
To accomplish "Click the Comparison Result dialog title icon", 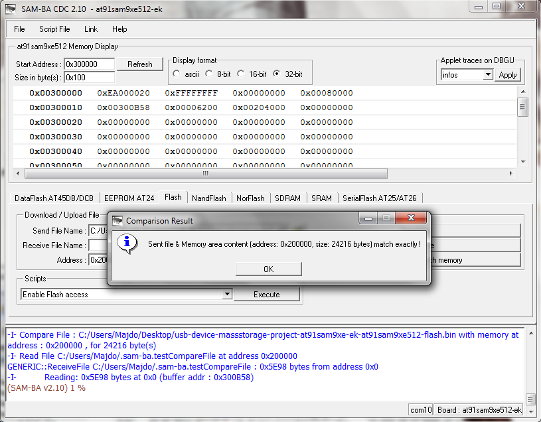I will tap(117, 221).
